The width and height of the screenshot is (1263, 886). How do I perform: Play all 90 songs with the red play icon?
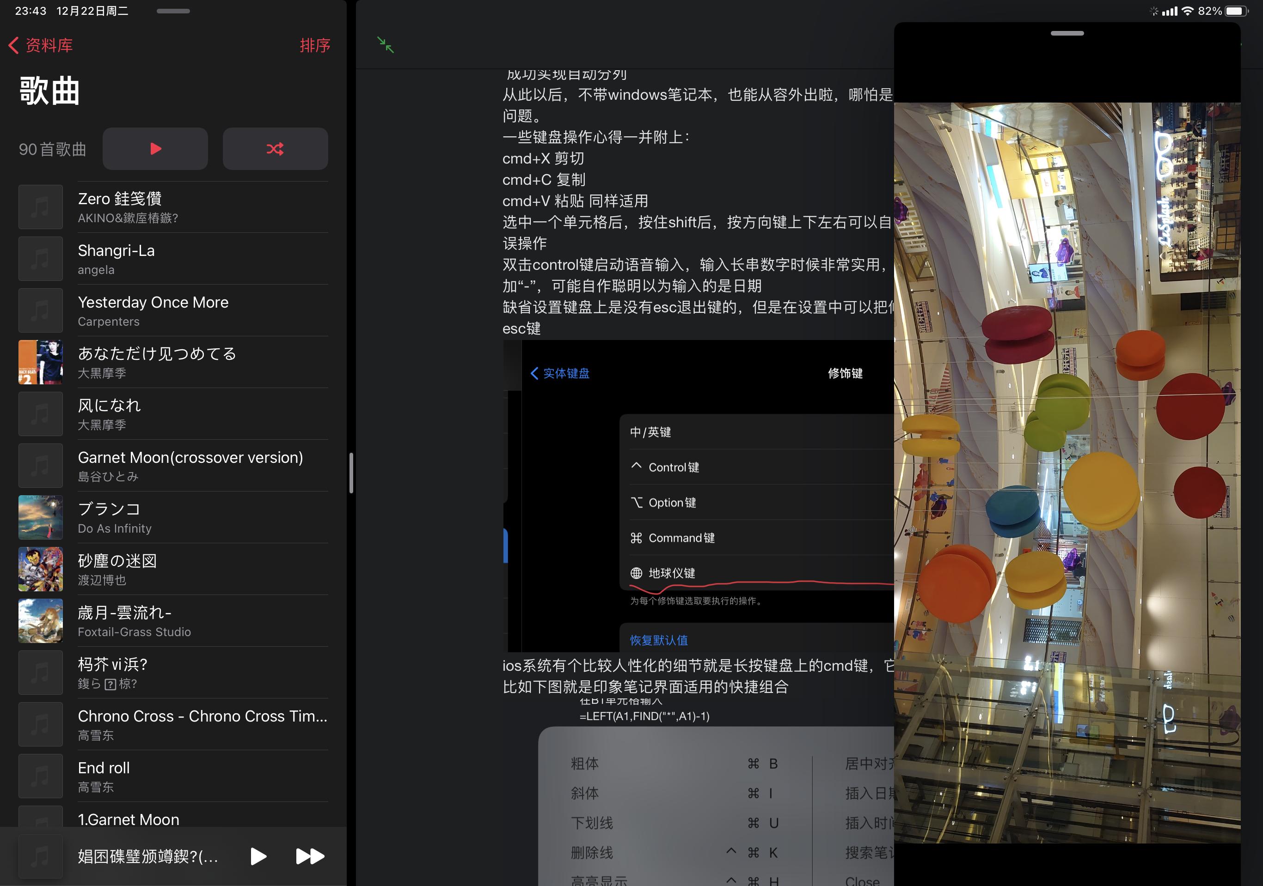click(x=155, y=148)
